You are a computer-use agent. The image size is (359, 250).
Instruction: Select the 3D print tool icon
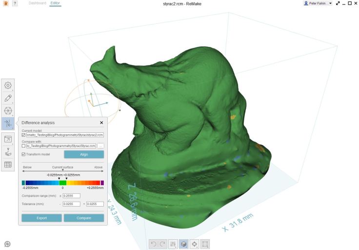[8, 152]
